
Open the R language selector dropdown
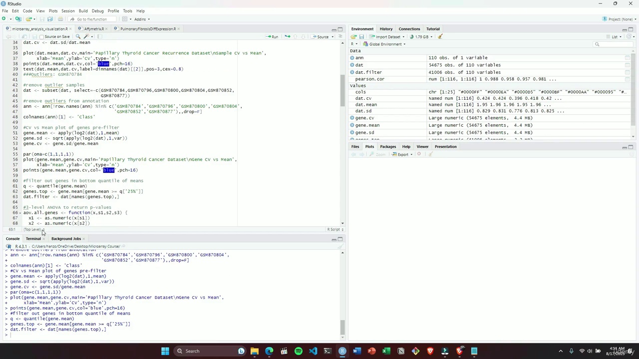click(x=353, y=44)
